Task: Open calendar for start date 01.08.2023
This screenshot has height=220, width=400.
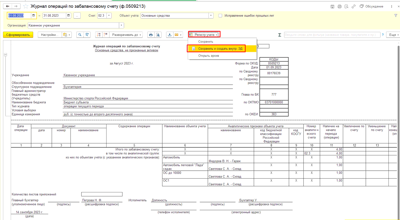Action: click(33, 15)
